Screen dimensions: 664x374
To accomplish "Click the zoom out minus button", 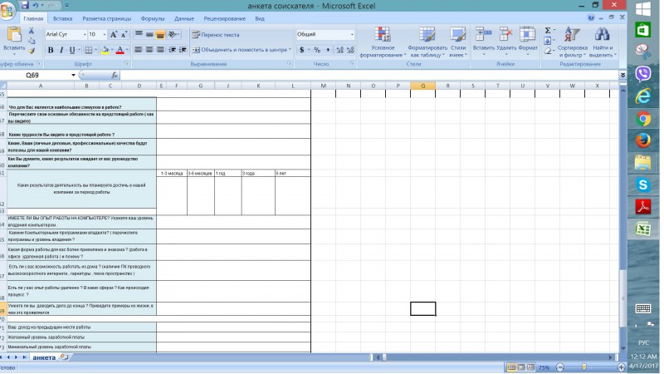I will [559, 367].
